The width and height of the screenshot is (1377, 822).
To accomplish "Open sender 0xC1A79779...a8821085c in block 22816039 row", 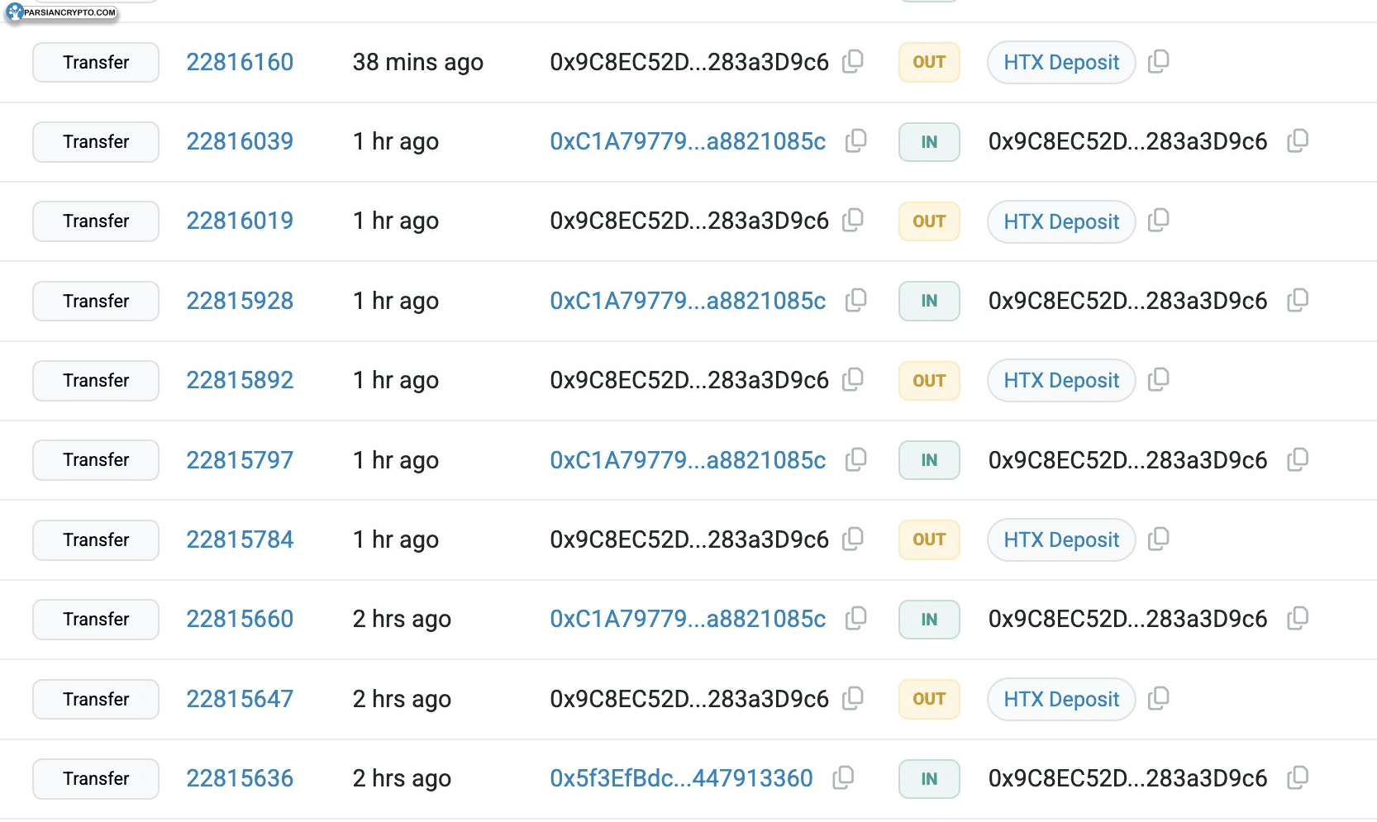I will 688,141.
